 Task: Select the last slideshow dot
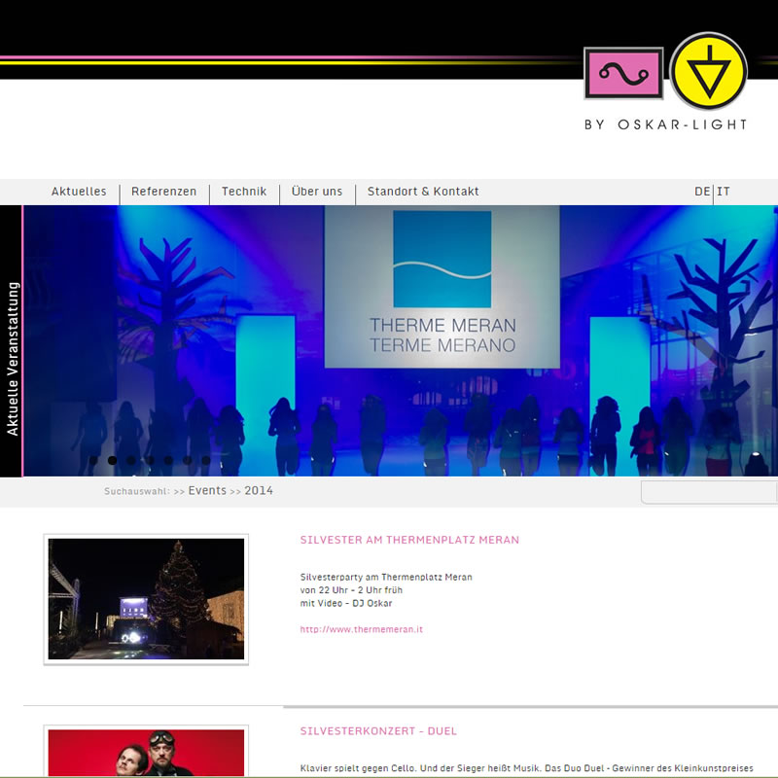(205, 461)
